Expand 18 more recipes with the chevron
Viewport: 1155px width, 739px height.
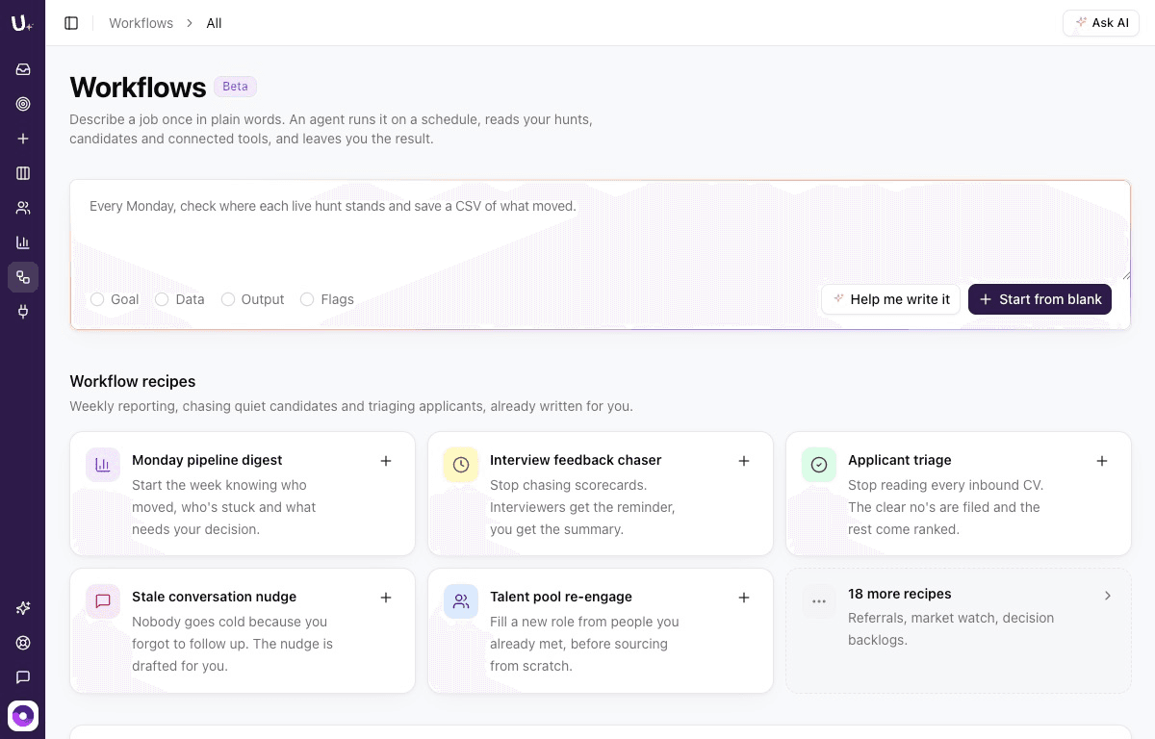pos(1108,596)
